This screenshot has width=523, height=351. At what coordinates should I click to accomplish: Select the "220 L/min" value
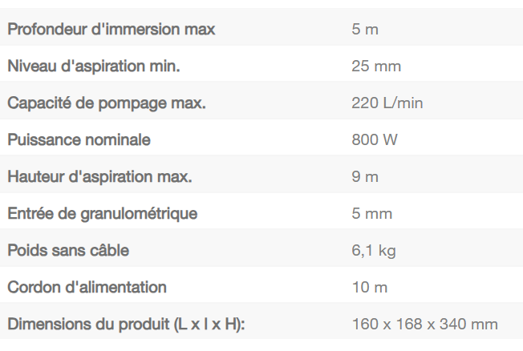pyautogui.click(x=387, y=103)
